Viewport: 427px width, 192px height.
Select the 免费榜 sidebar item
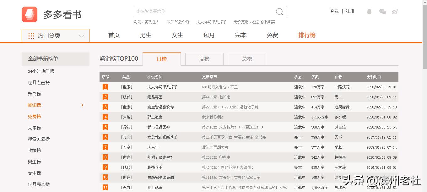34,117
